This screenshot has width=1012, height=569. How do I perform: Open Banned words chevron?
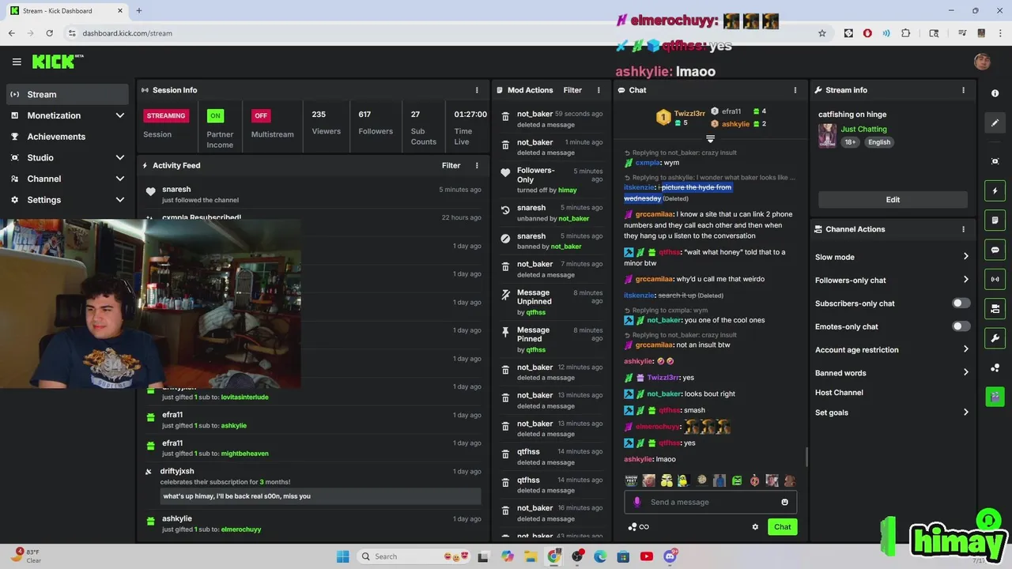965,372
